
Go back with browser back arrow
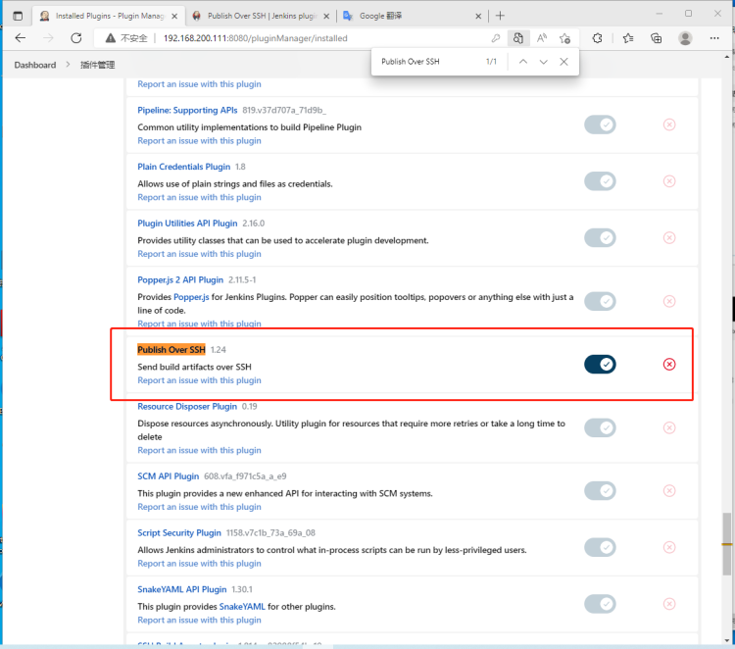click(x=21, y=38)
